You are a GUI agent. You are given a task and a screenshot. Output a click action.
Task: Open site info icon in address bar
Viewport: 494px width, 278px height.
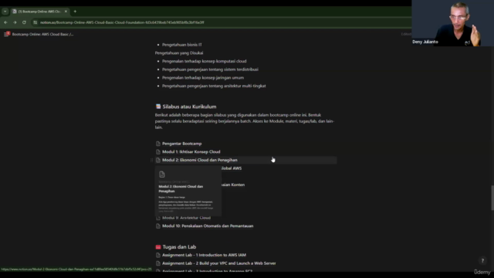coord(36,22)
